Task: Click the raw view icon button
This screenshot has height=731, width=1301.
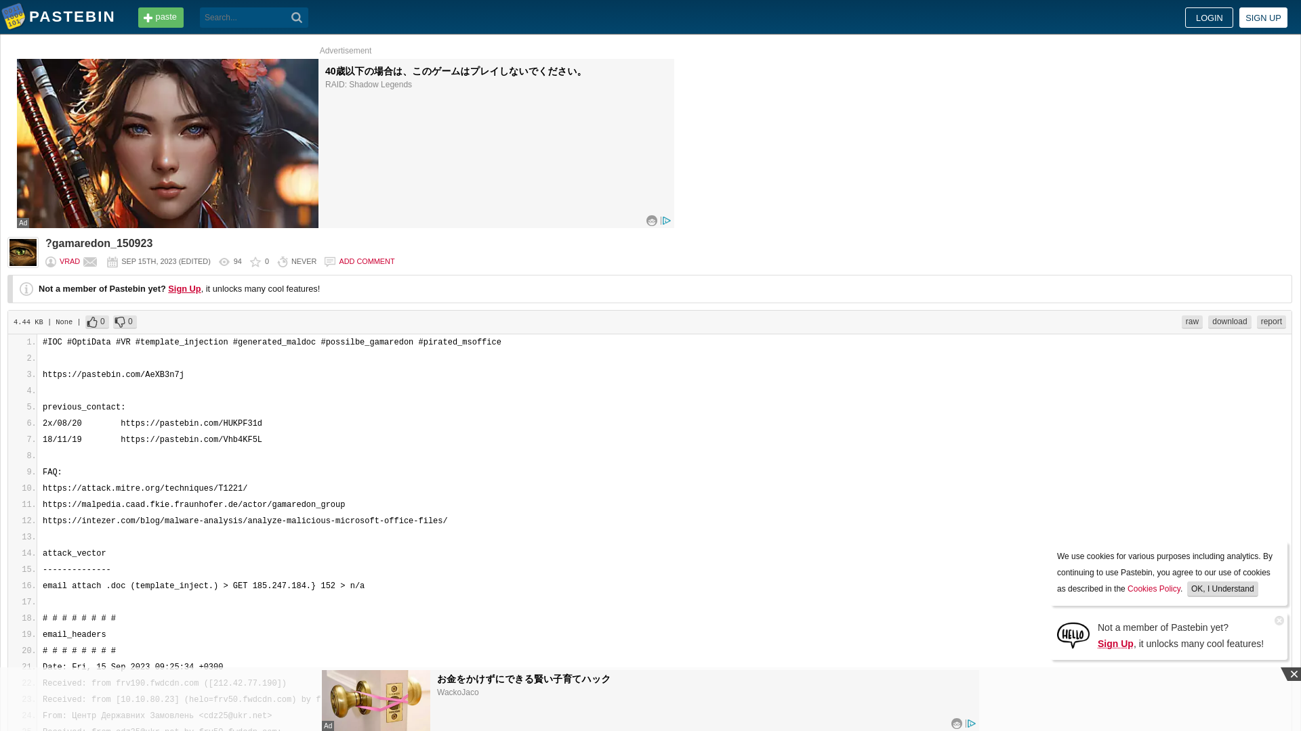Action: tap(1192, 322)
